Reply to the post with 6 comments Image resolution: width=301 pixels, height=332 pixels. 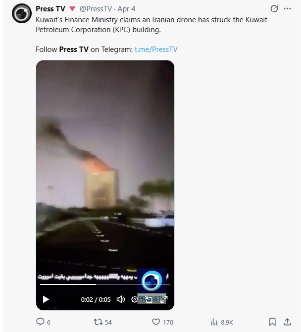pos(43,322)
